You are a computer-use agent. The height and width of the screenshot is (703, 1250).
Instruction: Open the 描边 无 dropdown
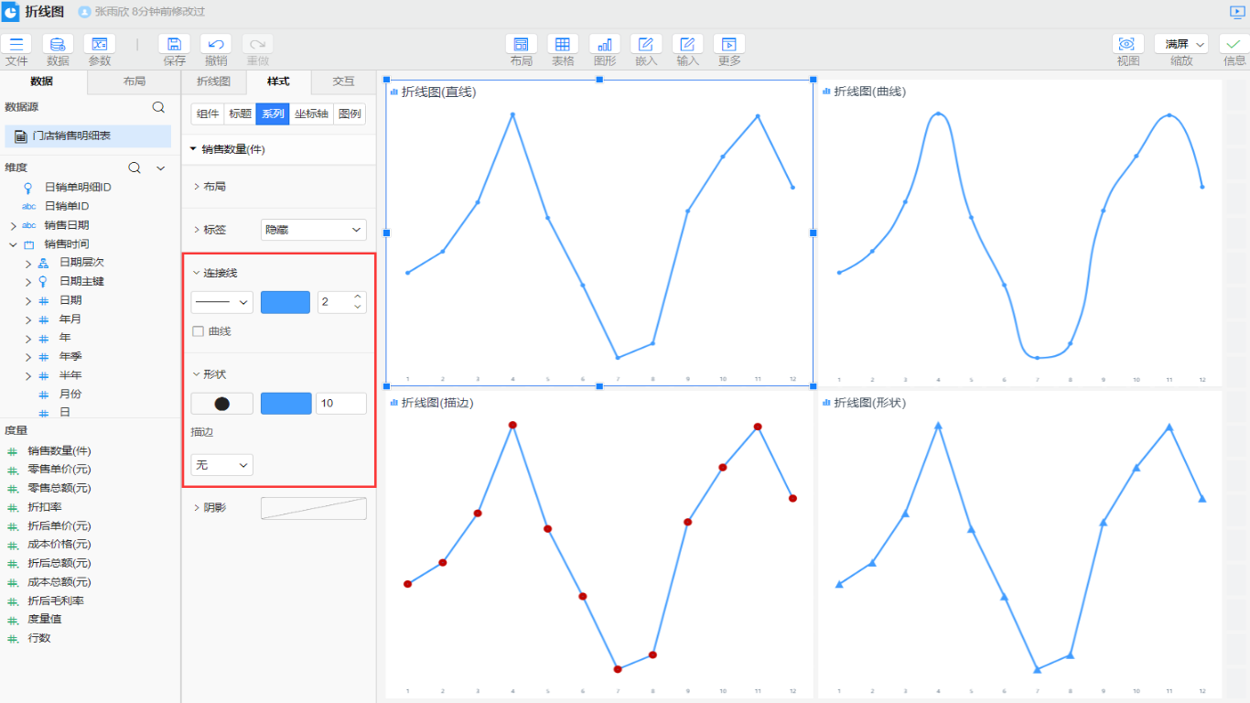point(221,465)
